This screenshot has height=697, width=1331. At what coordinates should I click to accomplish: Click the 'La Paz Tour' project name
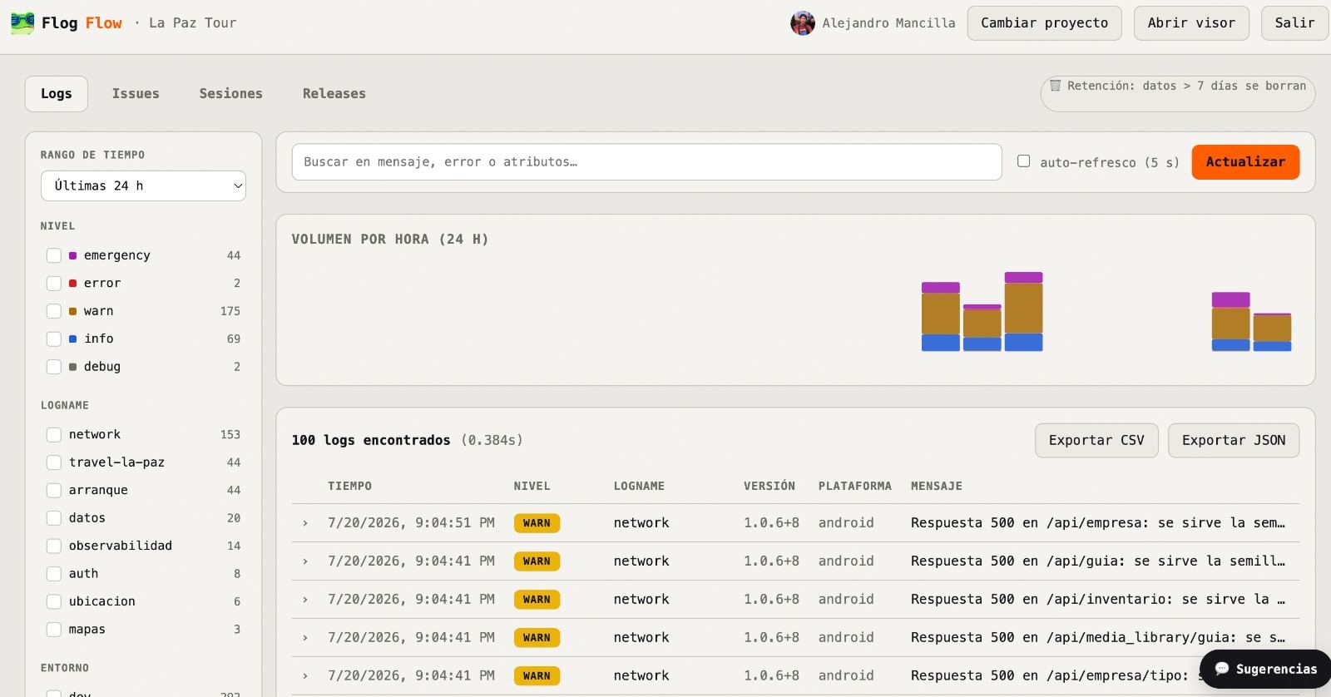coord(192,23)
